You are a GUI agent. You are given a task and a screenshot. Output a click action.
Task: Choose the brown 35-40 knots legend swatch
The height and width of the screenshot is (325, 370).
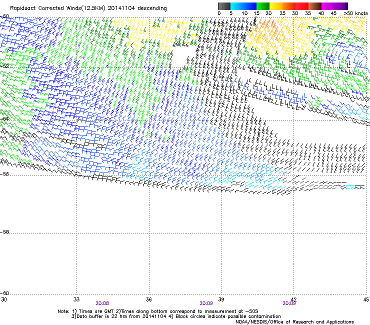[315, 6]
